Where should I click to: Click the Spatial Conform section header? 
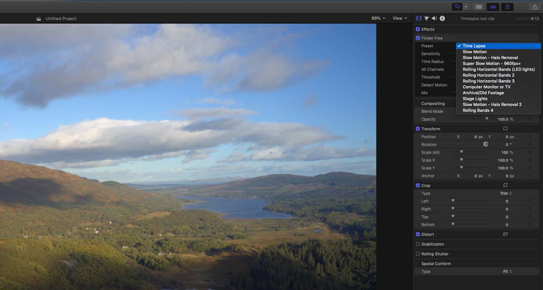click(x=436, y=264)
